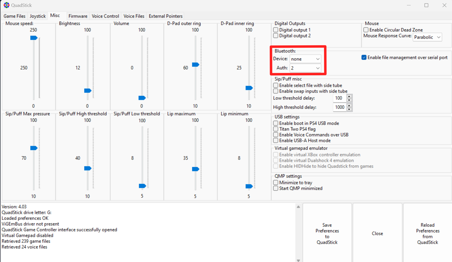Click the Brightness slider handle
The width and height of the screenshot is (452, 262).
(88, 91)
